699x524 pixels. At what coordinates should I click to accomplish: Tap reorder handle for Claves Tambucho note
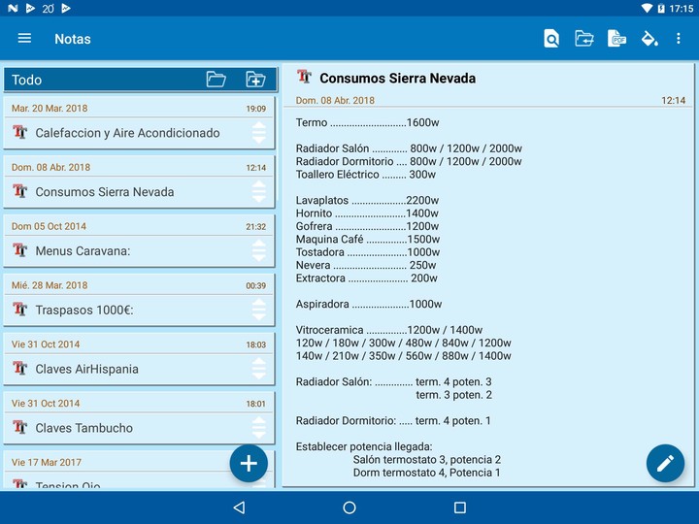[x=259, y=428]
